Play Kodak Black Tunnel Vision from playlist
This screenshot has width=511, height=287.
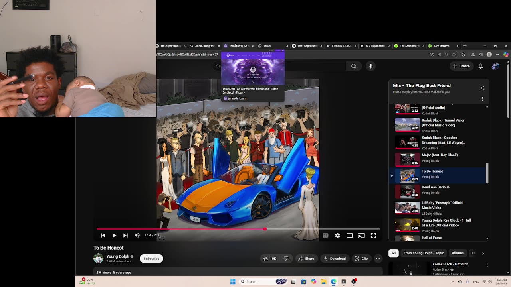click(x=438, y=125)
